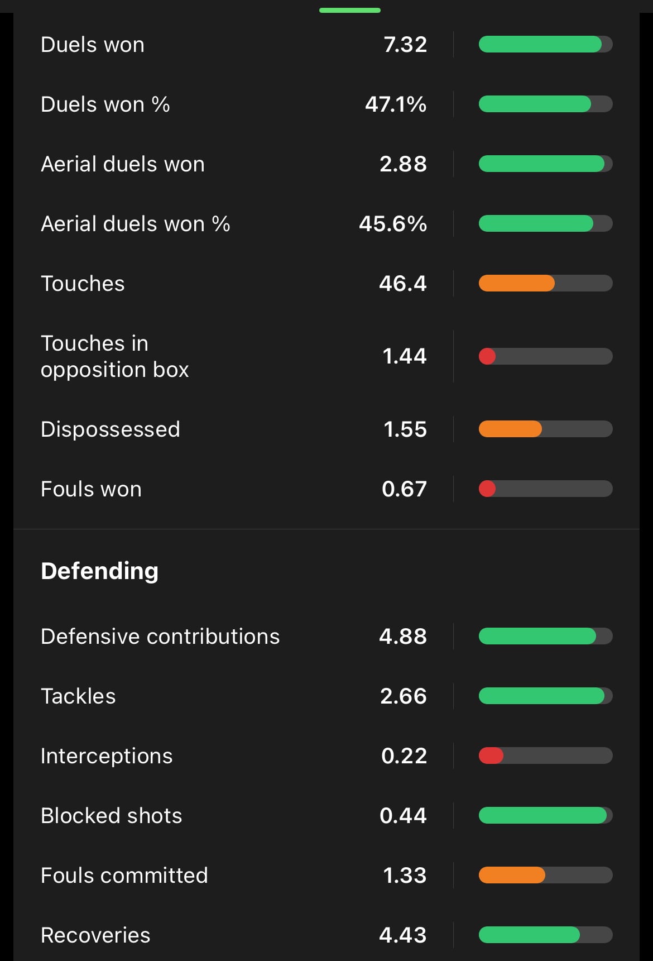The image size is (653, 961).
Task: Tap the Blocked shots value 0.44
Action: (x=403, y=816)
